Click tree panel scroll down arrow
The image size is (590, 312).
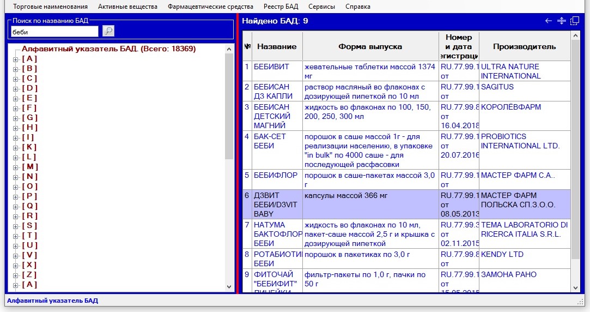tap(229, 287)
